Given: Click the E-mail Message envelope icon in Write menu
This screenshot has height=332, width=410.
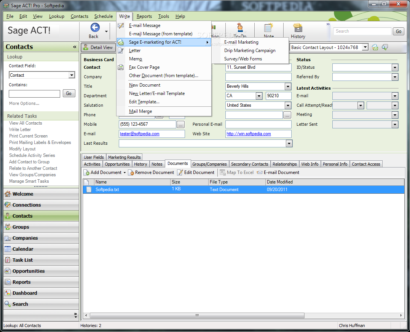Looking at the screenshot, I should [121, 25].
